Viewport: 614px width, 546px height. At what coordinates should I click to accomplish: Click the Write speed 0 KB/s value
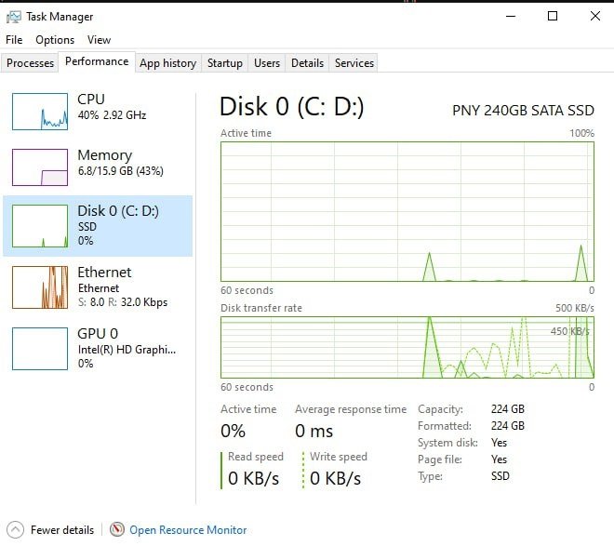[335, 478]
